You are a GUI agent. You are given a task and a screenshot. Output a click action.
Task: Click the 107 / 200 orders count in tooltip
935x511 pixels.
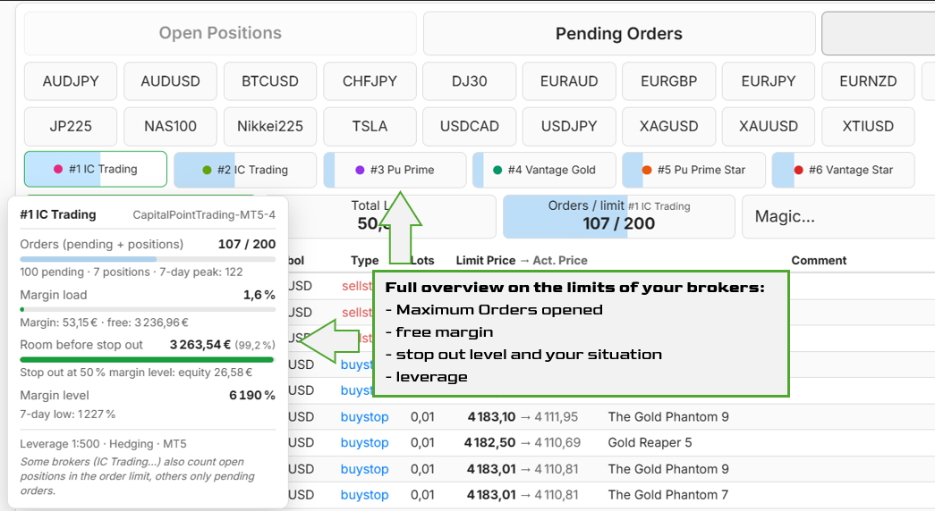pyautogui.click(x=247, y=244)
